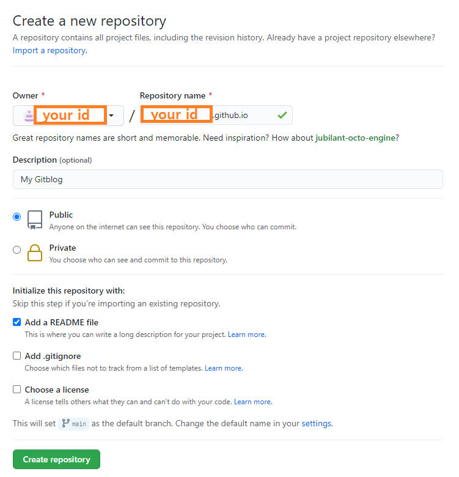Click the Private lock icon
The image size is (459, 477).
(35, 253)
